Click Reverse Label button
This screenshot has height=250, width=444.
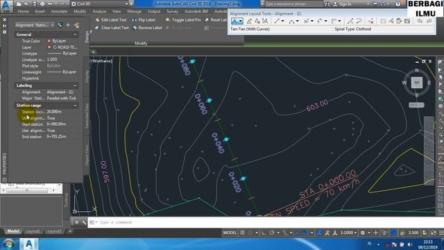click(147, 28)
